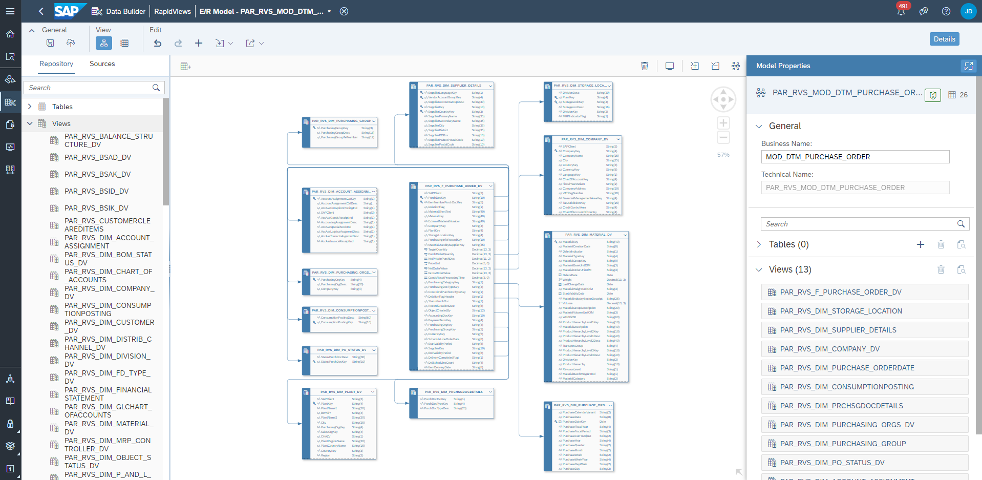Toggle the Details panel button
Viewport: 982px width, 480px height.
tap(944, 39)
